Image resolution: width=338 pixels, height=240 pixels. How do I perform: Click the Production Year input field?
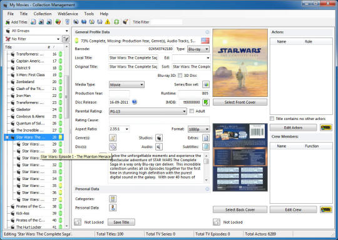(119, 93)
